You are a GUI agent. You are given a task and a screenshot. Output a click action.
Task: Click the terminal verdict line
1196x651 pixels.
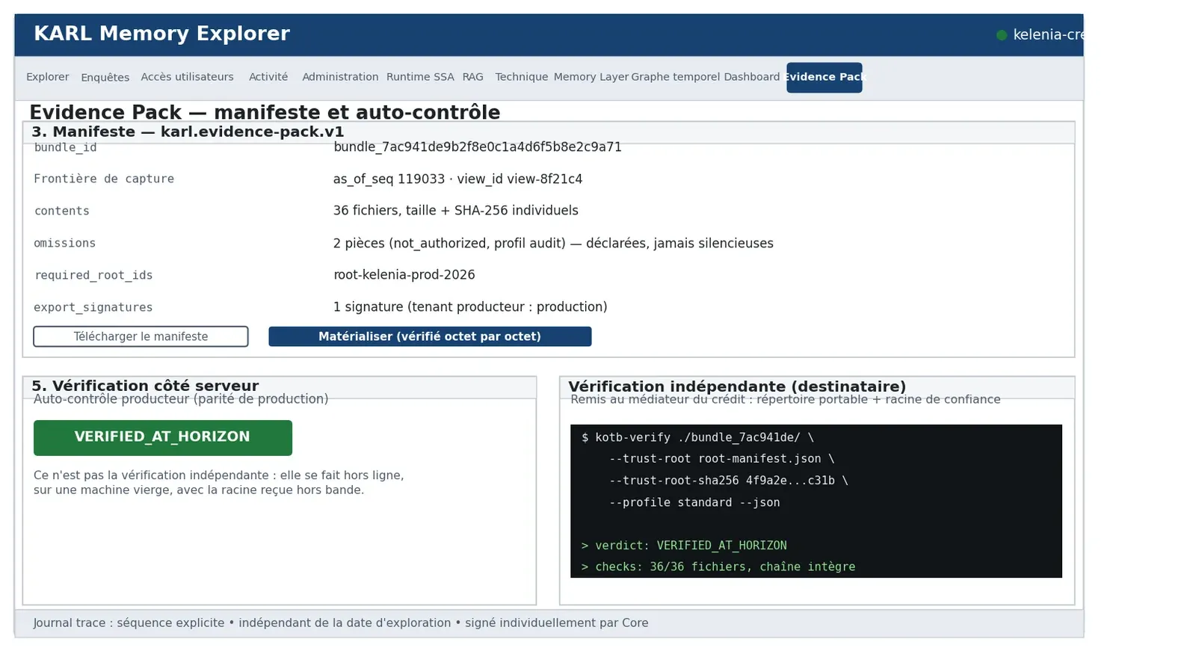click(x=684, y=546)
